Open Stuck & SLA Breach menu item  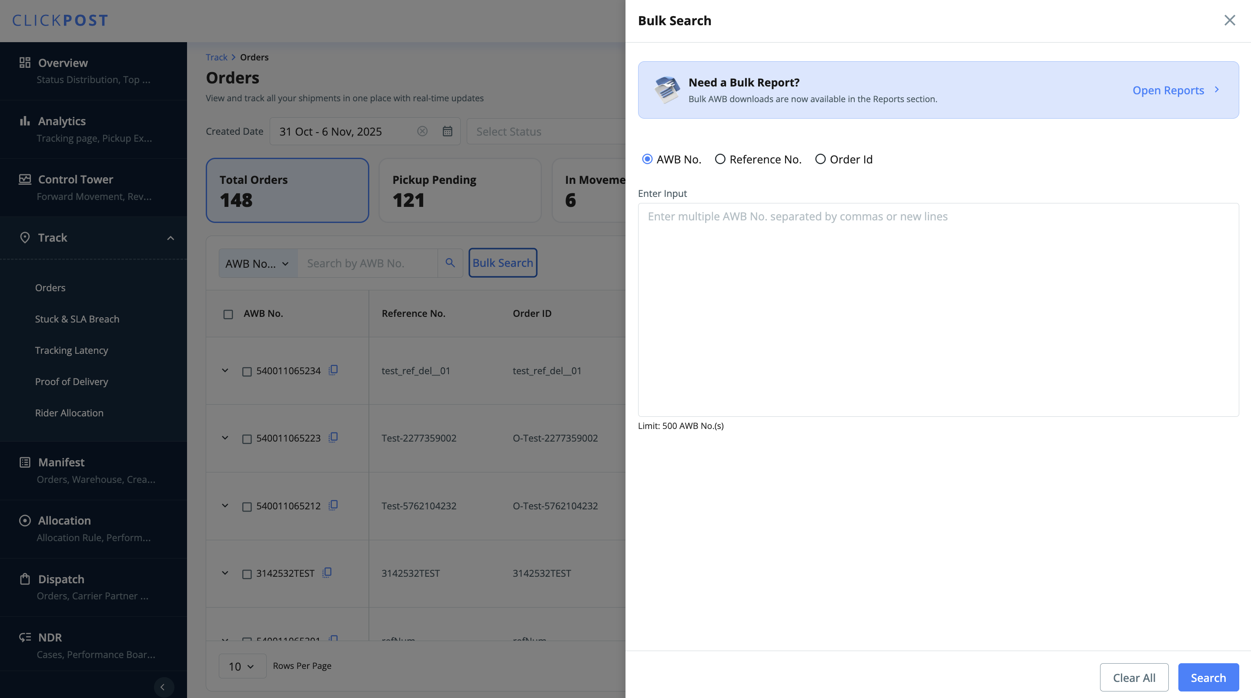[77, 319]
